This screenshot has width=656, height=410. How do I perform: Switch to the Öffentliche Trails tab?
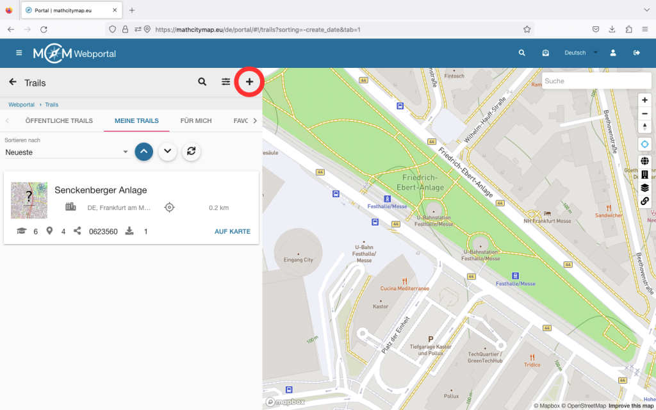click(59, 120)
